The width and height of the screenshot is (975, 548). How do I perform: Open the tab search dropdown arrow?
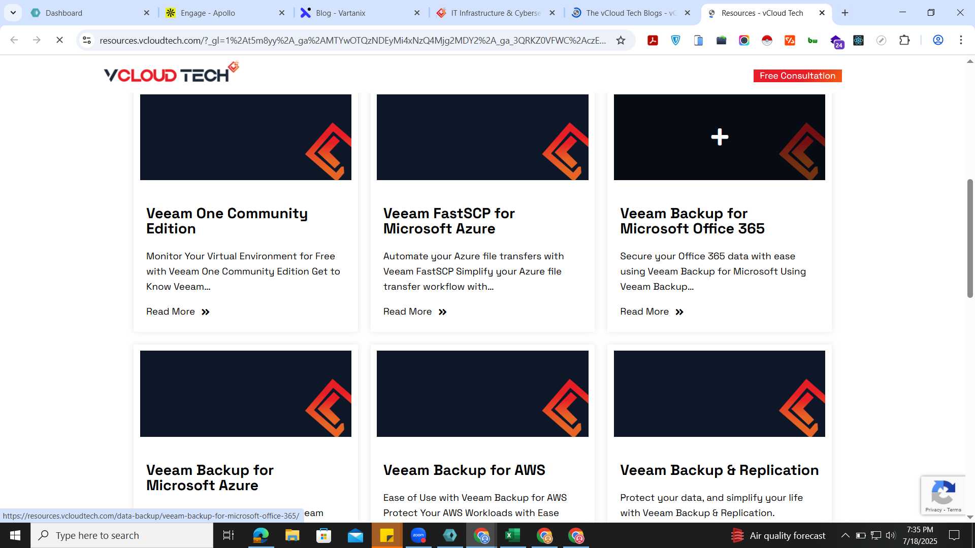pos(13,13)
